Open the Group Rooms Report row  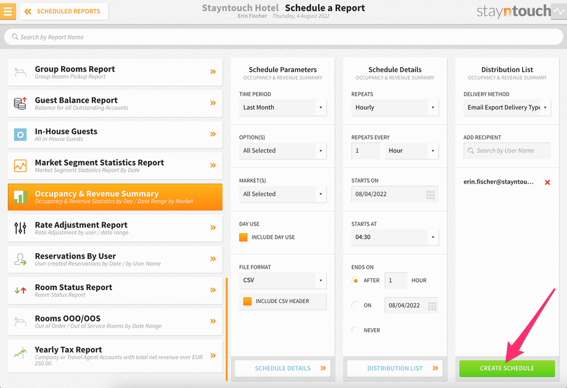pos(115,72)
